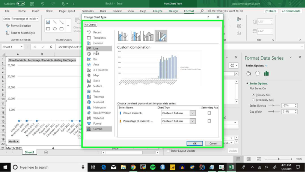Open Chart Type dropdown for Percentage of Incidents
306x172 pixels.
[x=192, y=121]
